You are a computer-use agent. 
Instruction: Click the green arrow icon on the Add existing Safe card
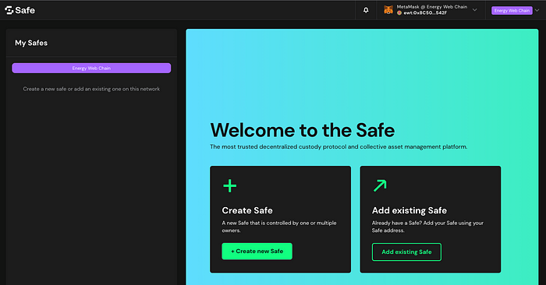(380, 185)
